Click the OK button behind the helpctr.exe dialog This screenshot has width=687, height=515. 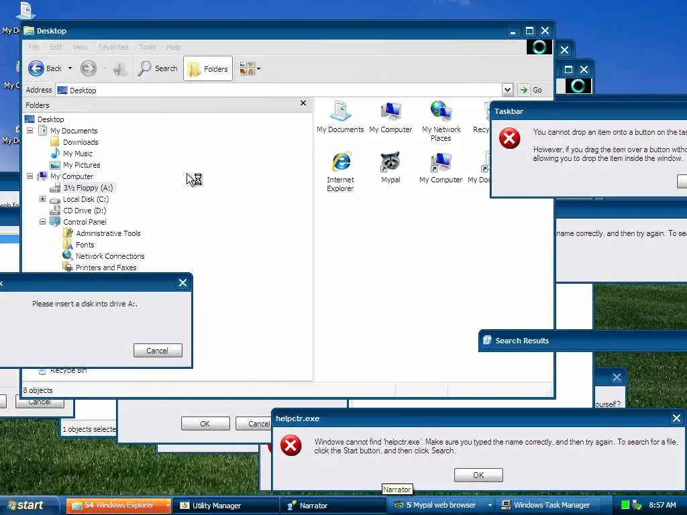coord(205,424)
